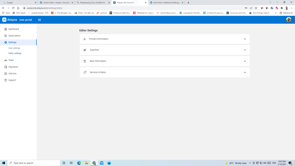Screen dimensions: 295x166
Task: Open Payments via its sidebar icon
Action: click(x=6, y=67)
